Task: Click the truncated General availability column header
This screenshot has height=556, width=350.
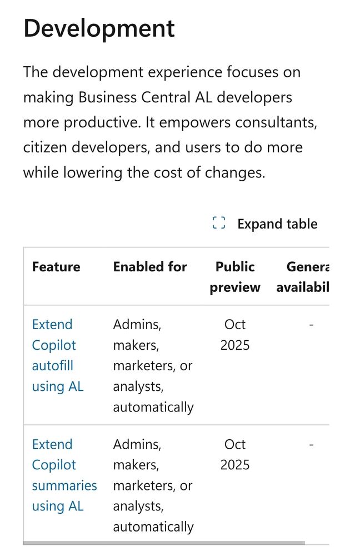Action: click(303, 277)
